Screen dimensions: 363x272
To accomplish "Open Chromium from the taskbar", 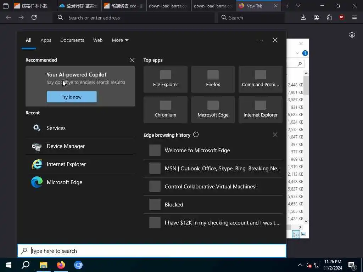I will click(x=78, y=265).
